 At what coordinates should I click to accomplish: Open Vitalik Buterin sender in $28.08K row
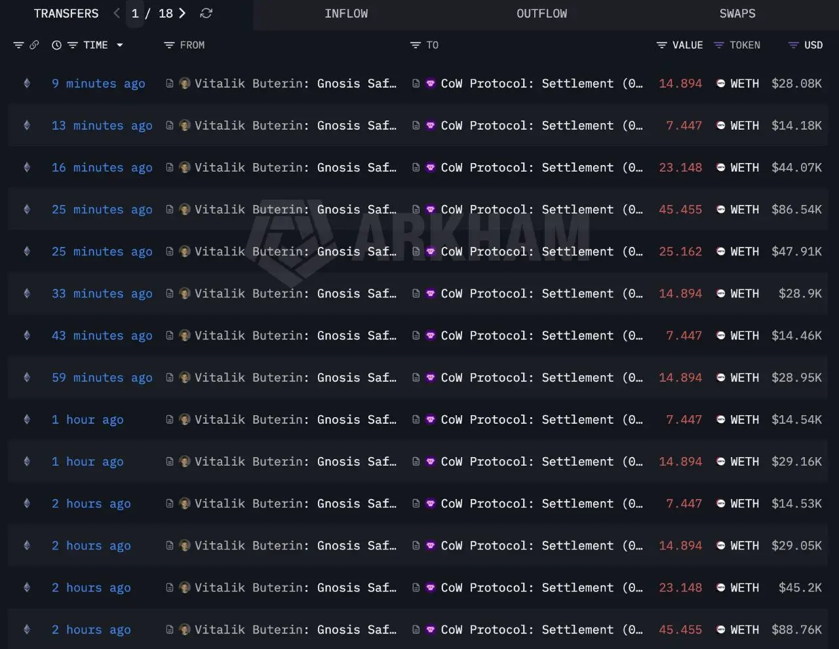click(x=296, y=83)
